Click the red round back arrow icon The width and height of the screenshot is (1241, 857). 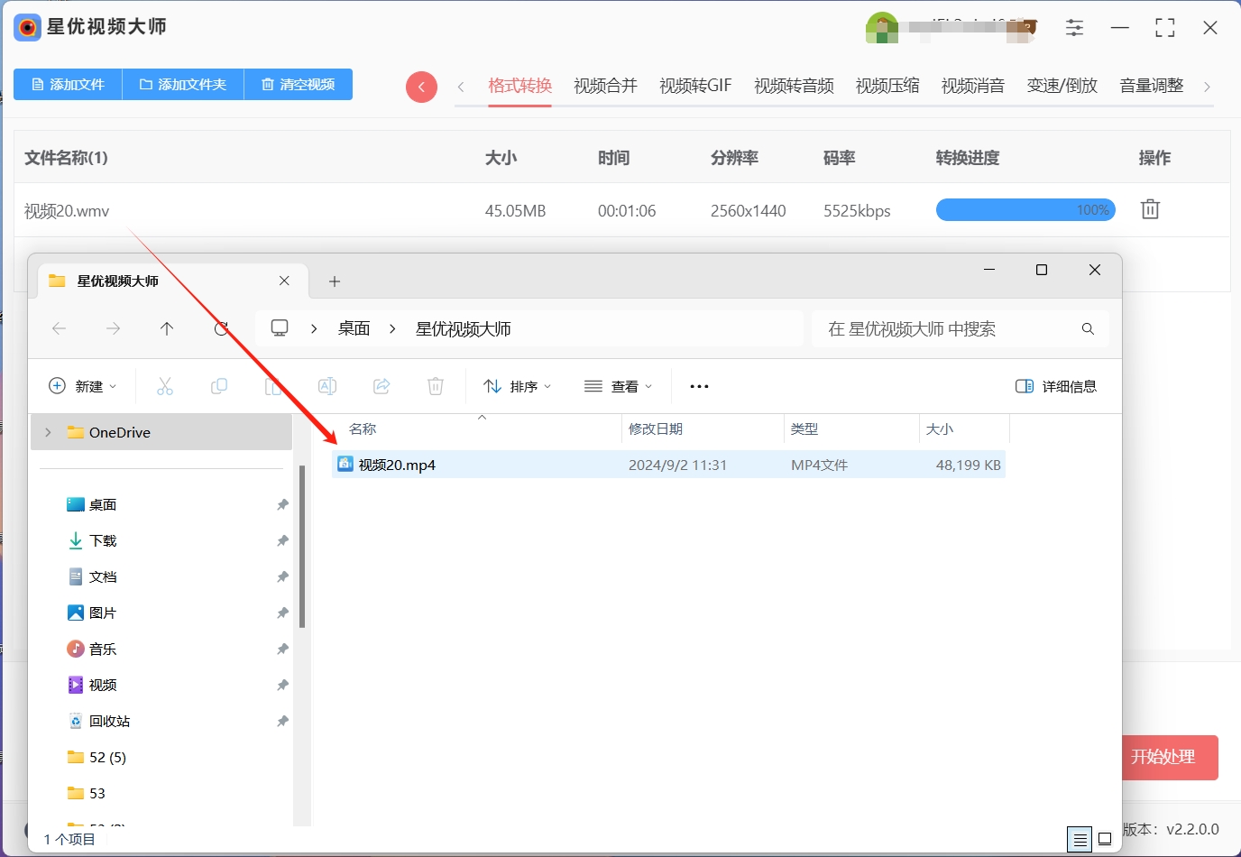point(421,87)
